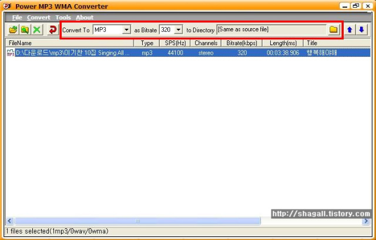Image resolution: width=376 pixels, height=240 pixels.
Task: Click the 44100 sample rate cell
Action: pos(175,53)
